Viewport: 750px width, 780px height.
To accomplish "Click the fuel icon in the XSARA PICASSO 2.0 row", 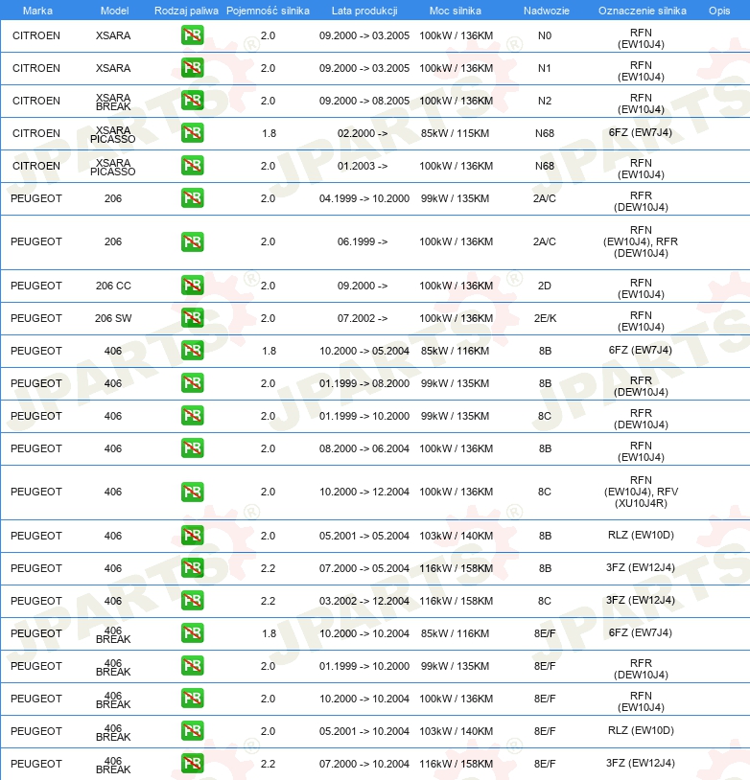I will [x=192, y=166].
